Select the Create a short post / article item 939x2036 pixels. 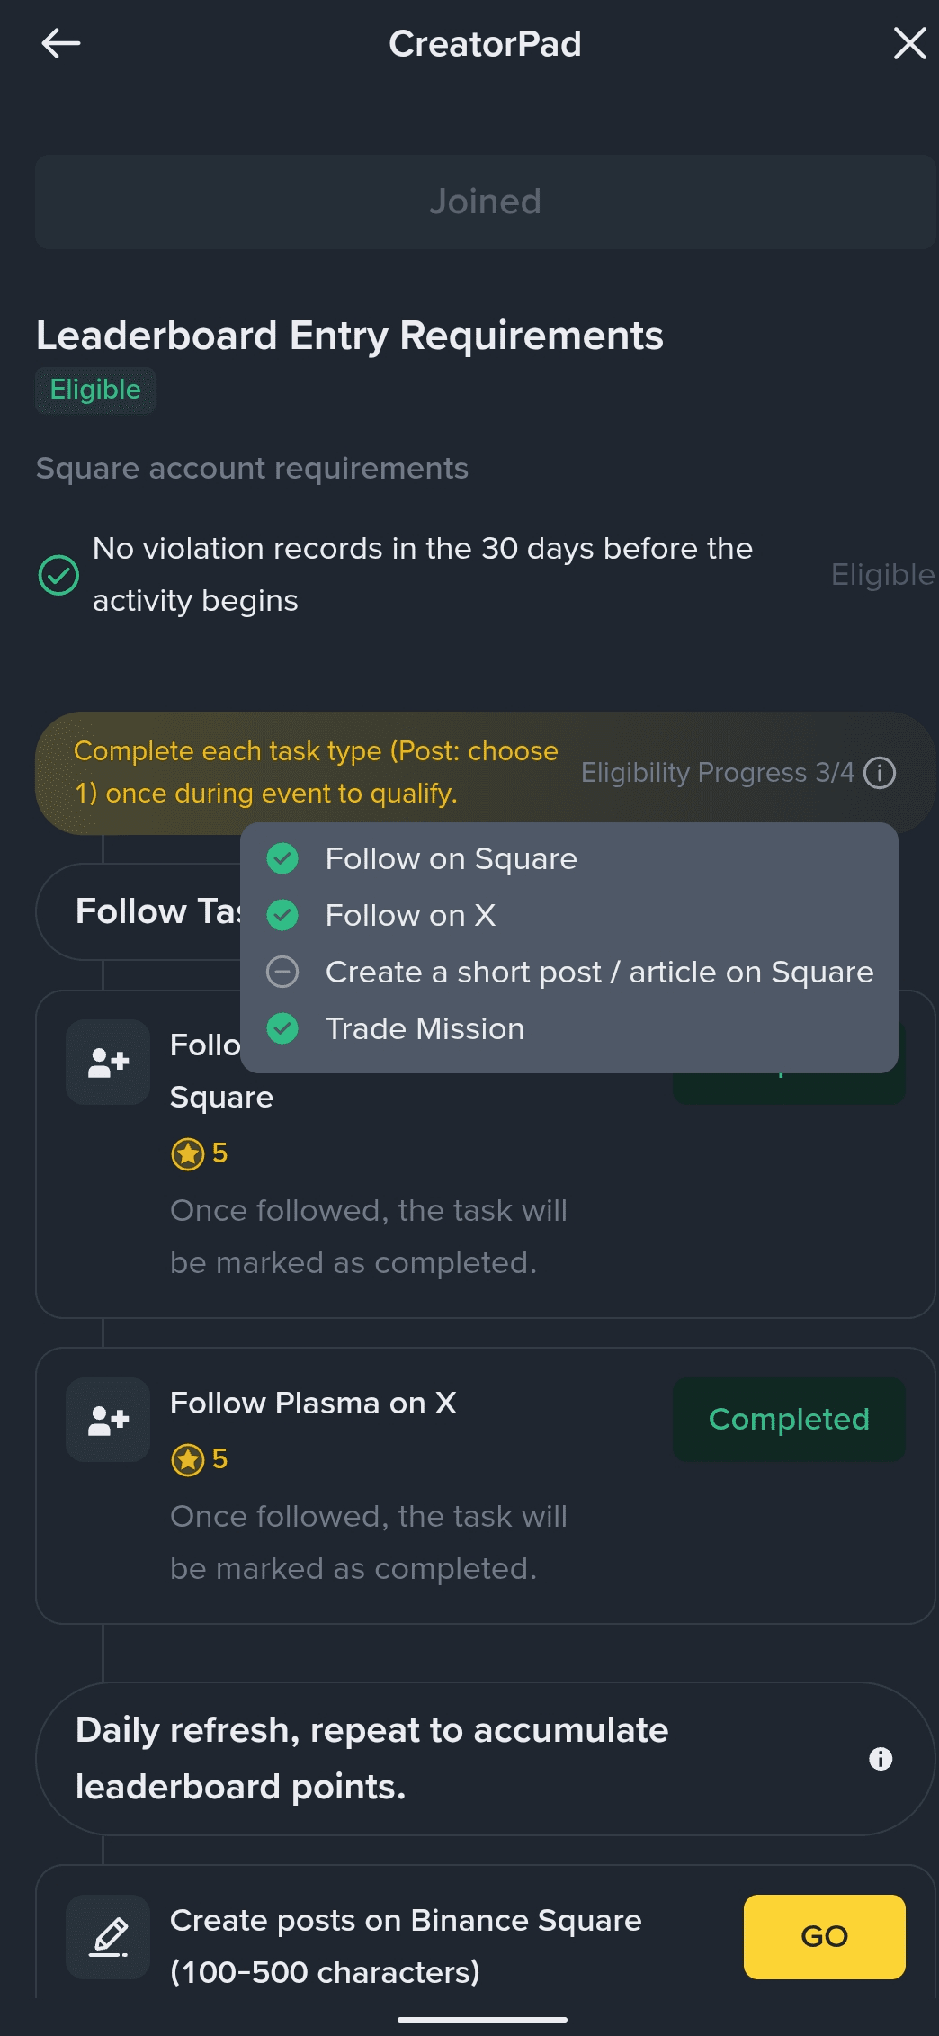(599, 973)
